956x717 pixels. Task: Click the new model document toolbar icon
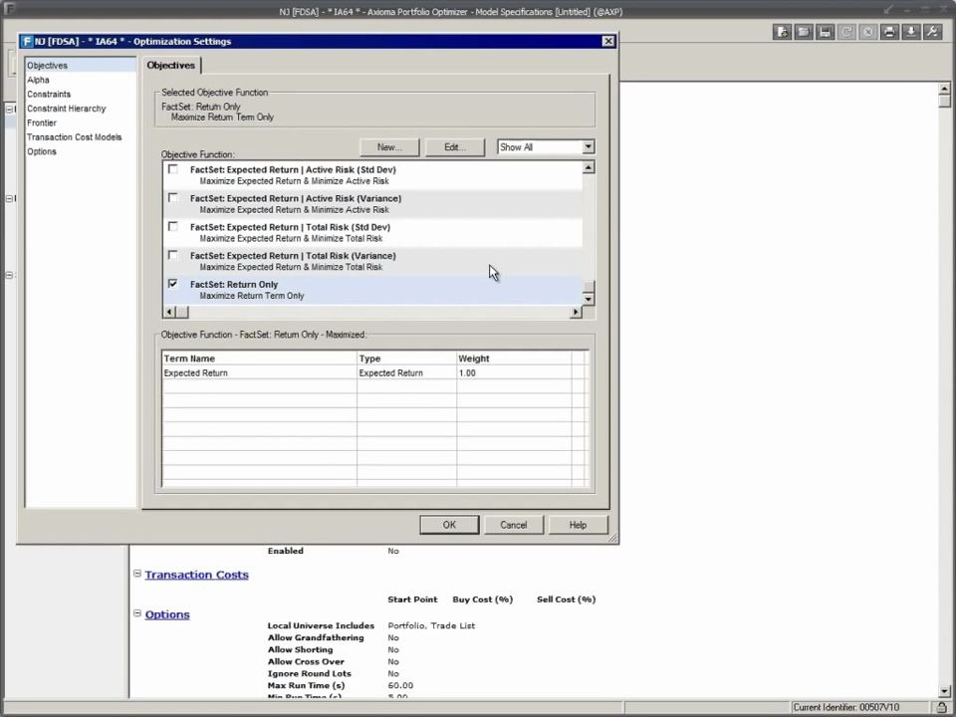[x=782, y=32]
